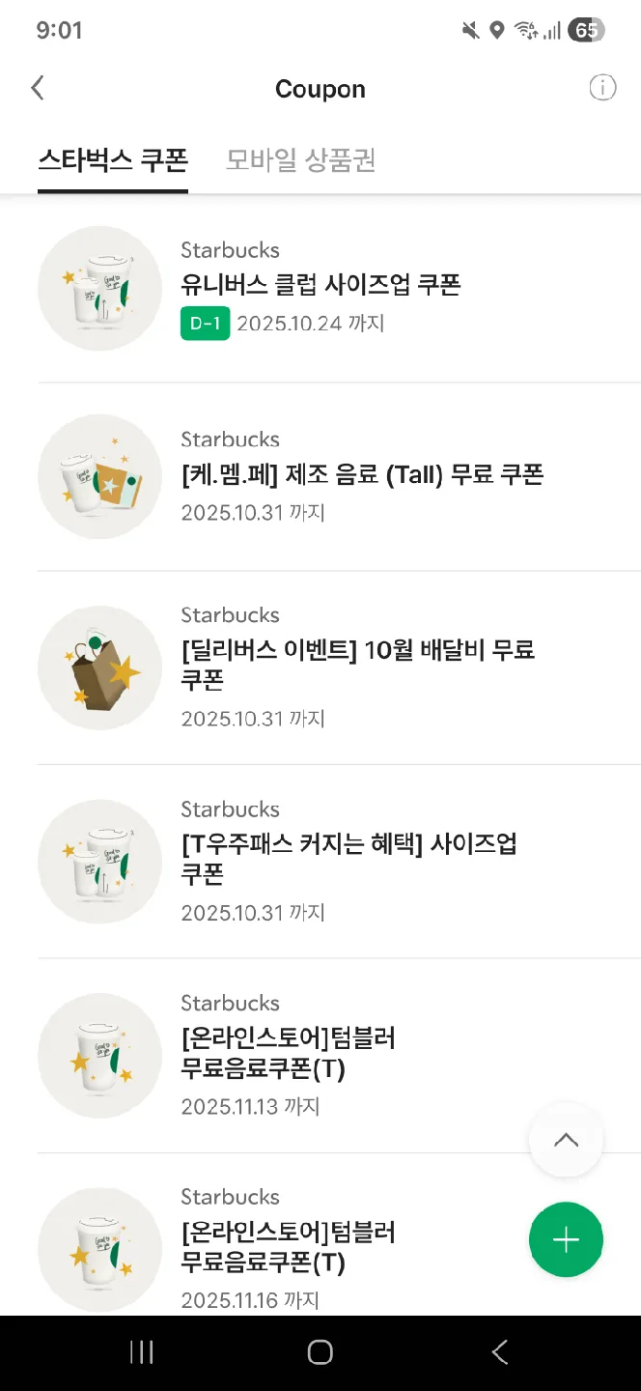Tap the 유니버스 클럽 coupon cup thumbnail
Screen dimensions: 641x1391
coord(99,288)
